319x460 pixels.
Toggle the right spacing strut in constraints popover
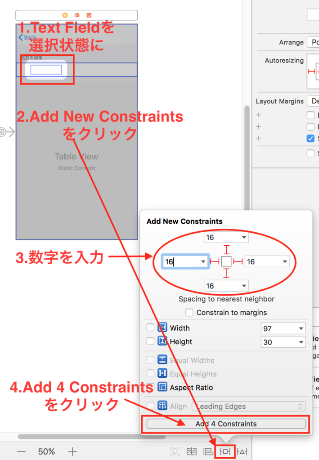coord(238,261)
